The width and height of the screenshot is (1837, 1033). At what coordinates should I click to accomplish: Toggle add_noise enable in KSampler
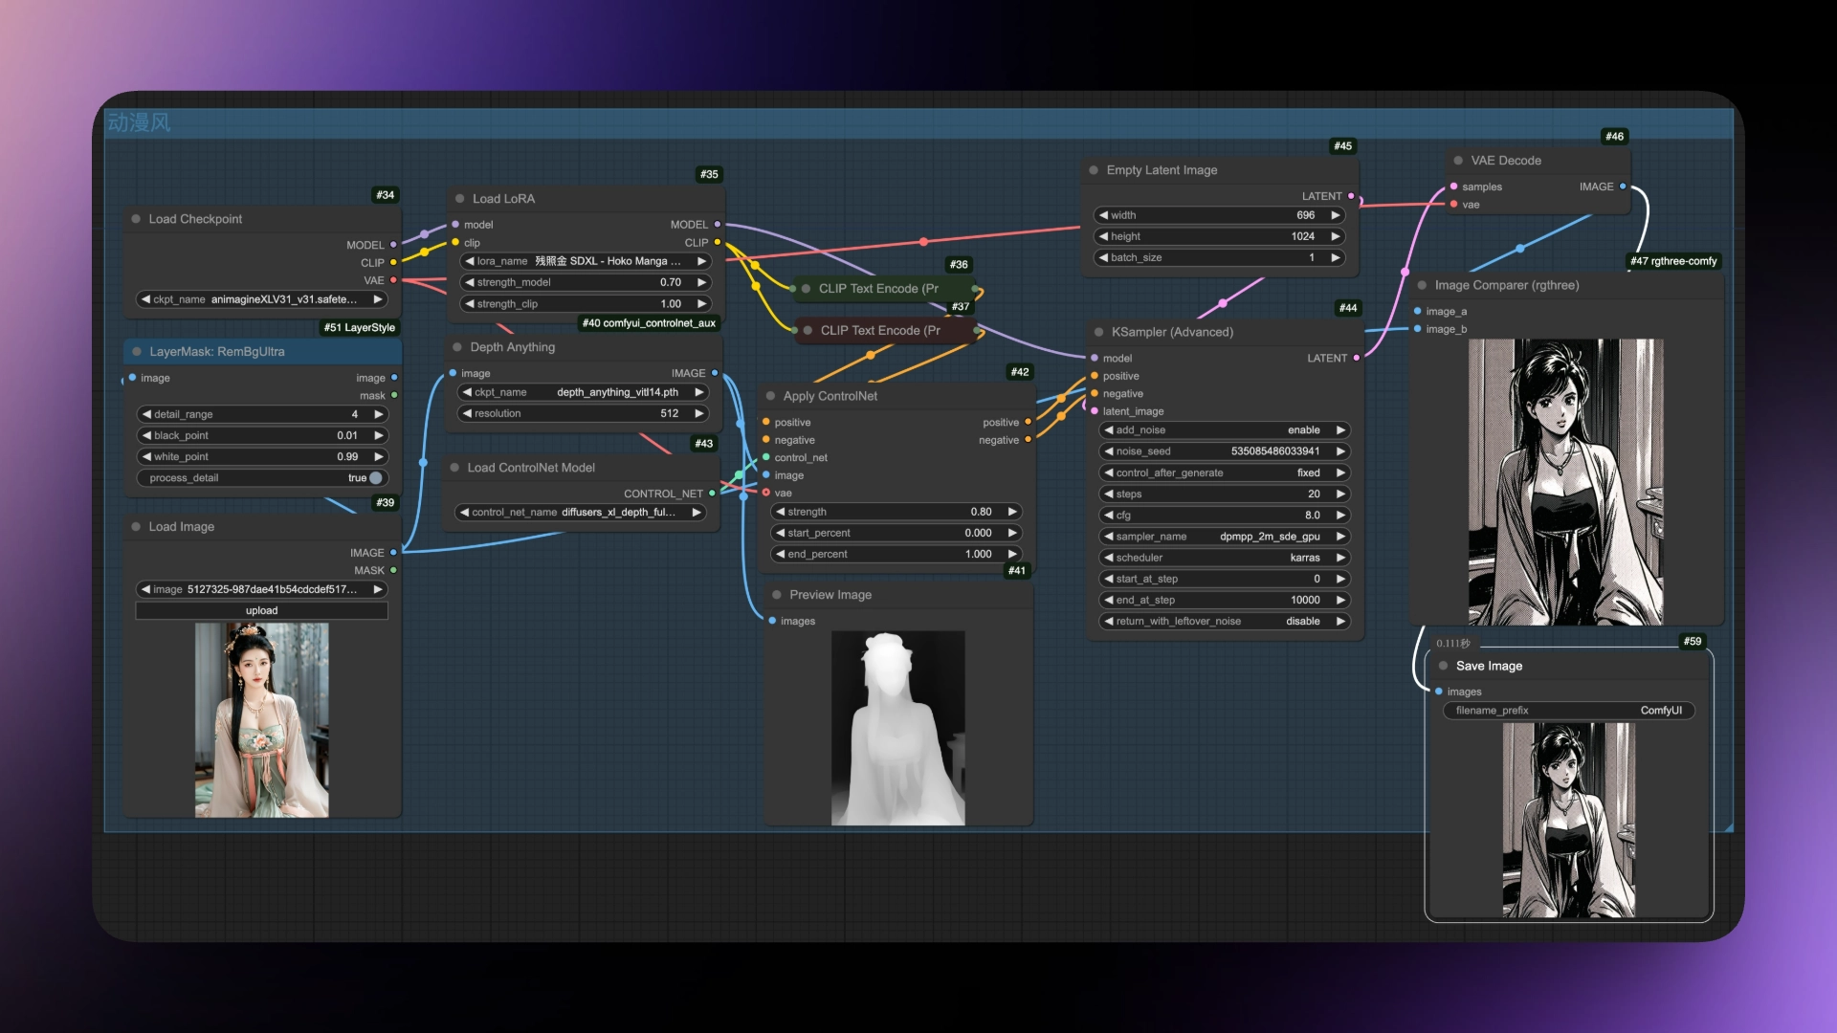tap(1223, 430)
